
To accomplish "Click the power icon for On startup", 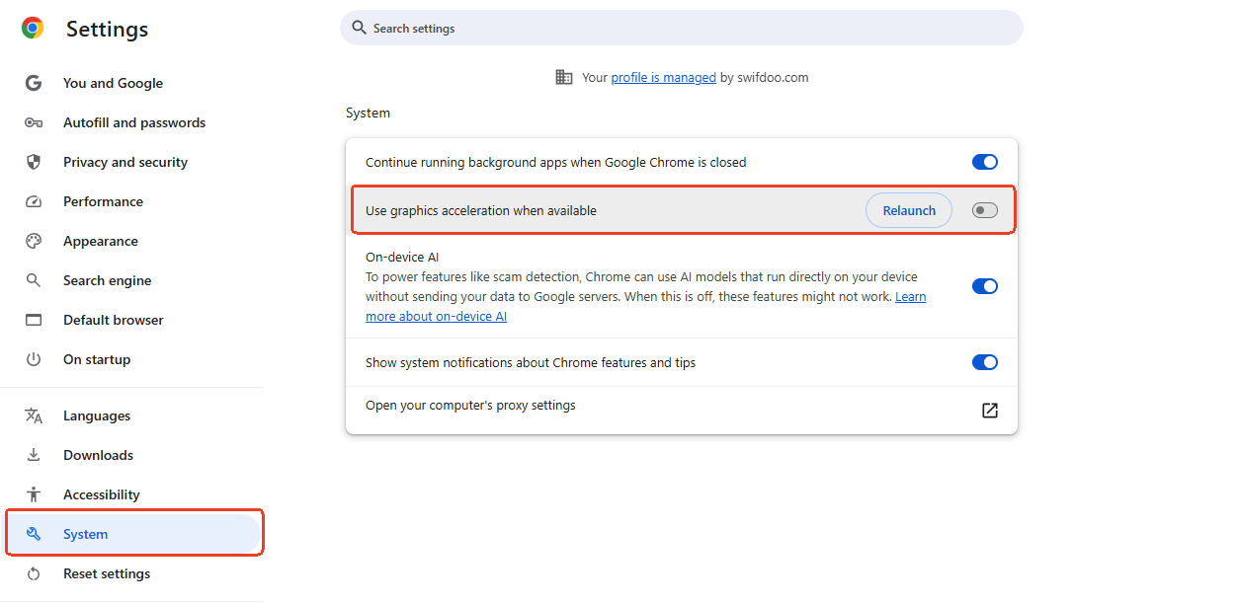I will coord(34,359).
